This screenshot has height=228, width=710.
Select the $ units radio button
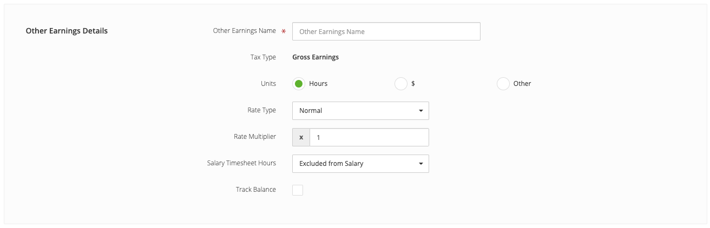point(400,84)
